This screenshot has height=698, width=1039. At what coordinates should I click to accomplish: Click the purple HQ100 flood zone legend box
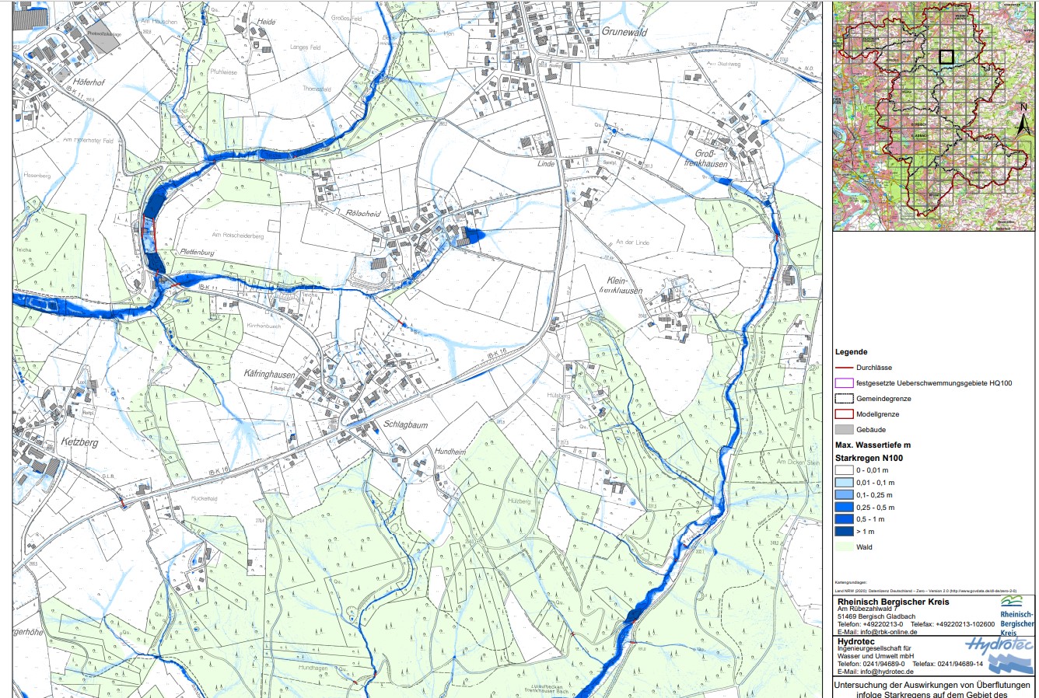point(843,383)
